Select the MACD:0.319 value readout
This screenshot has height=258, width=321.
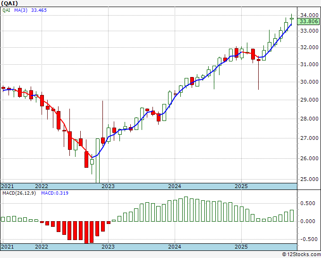pos(55,193)
